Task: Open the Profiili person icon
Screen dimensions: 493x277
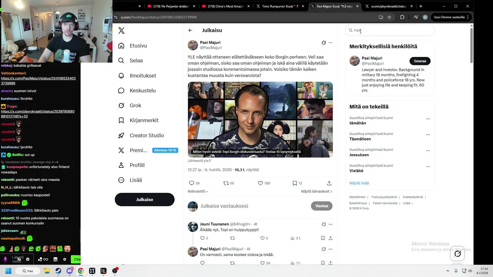Action: pos(121,165)
